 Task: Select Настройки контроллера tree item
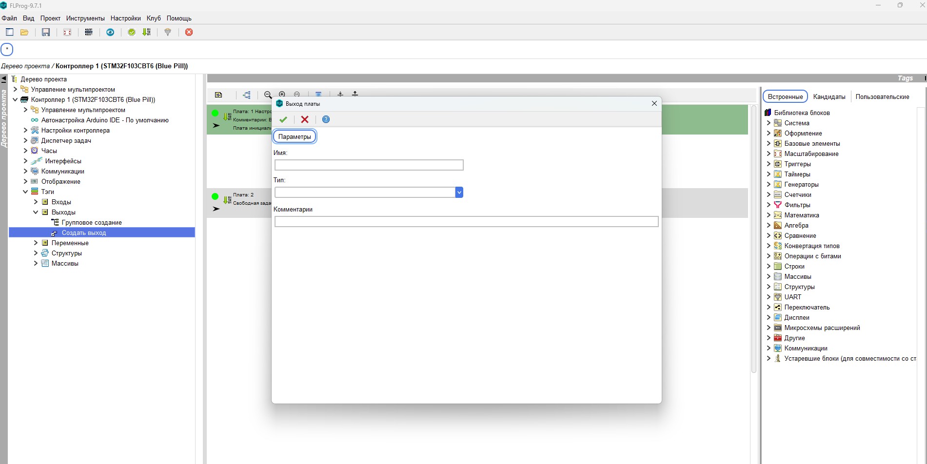76,130
